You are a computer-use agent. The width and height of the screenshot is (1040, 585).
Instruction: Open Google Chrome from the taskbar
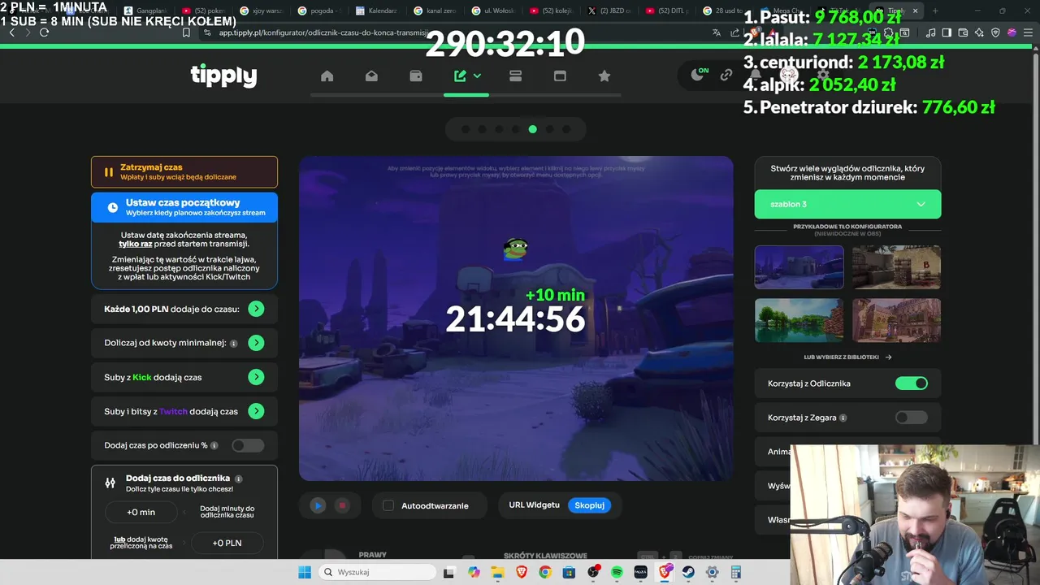(545, 572)
